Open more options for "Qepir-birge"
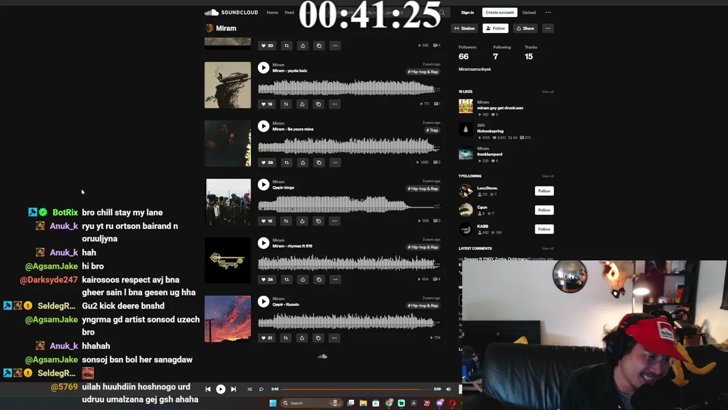The height and width of the screenshot is (410, 728). pyautogui.click(x=334, y=221)
